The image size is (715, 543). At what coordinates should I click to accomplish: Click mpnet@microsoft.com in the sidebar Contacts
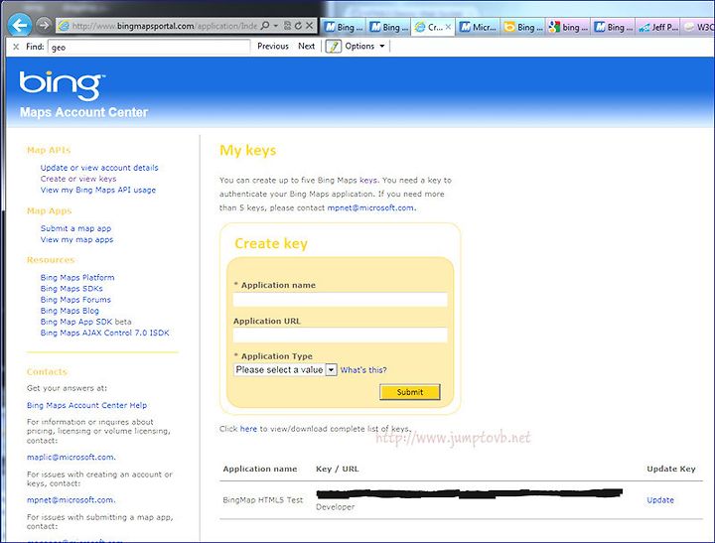pos(71,499)
